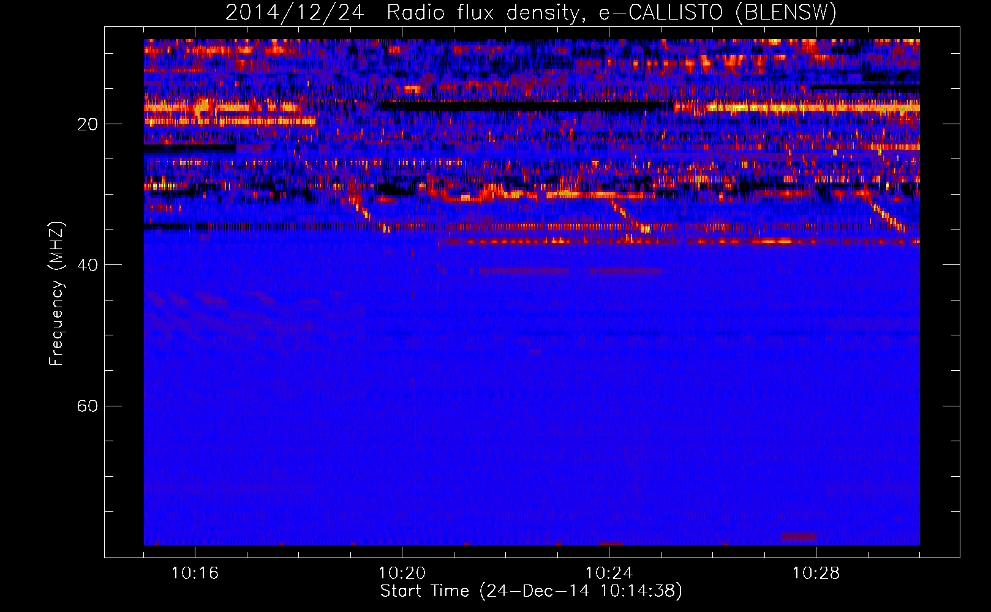991x612 pixels.
Task: Click the 60 MHz frequency tick label
Action: [x=88, y=406]
